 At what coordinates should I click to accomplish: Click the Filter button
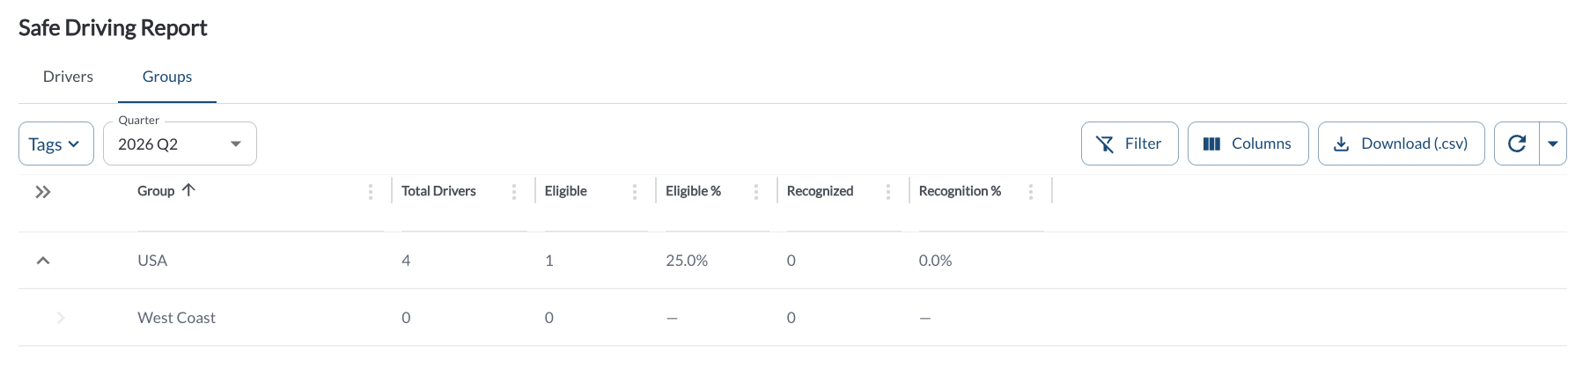[1130, 144]
